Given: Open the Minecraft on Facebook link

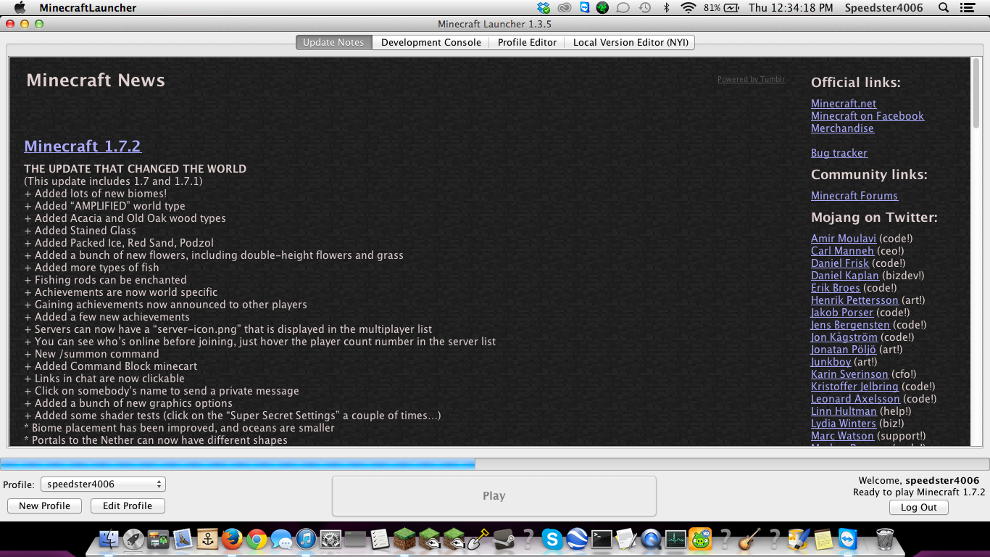Looking at the screenshot, I should click(868, 116).
